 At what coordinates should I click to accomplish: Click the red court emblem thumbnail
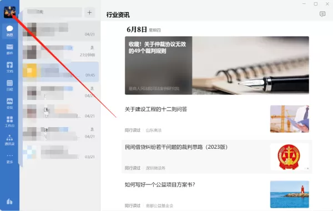click(290, 157)
